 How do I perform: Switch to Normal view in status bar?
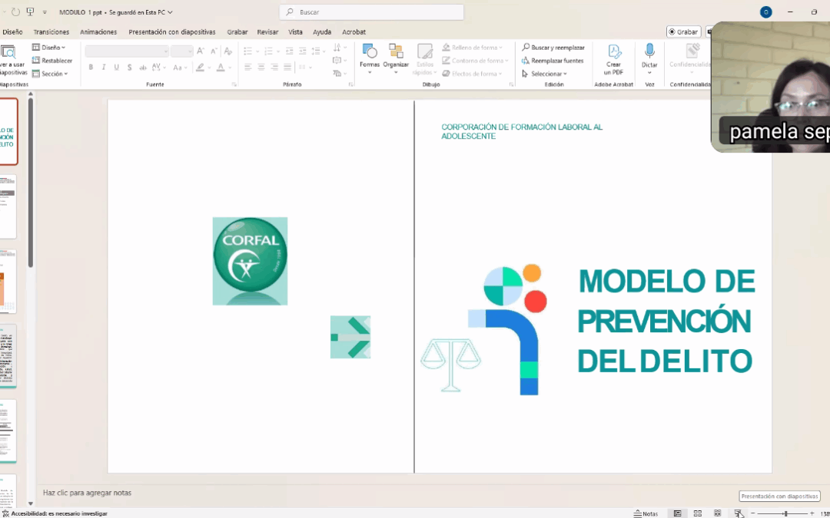coord(677,513)
